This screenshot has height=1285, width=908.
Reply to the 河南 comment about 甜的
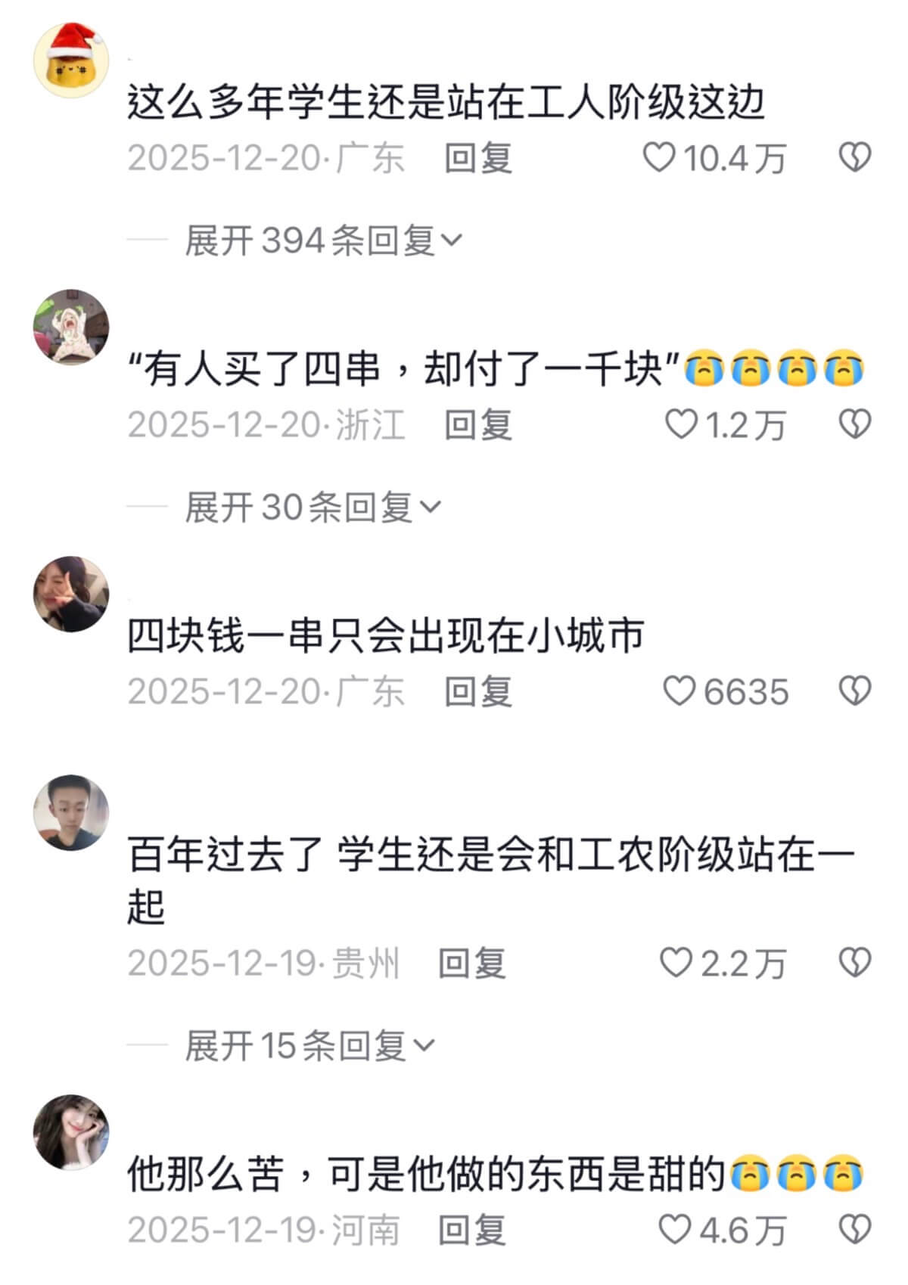point(472,1230)
